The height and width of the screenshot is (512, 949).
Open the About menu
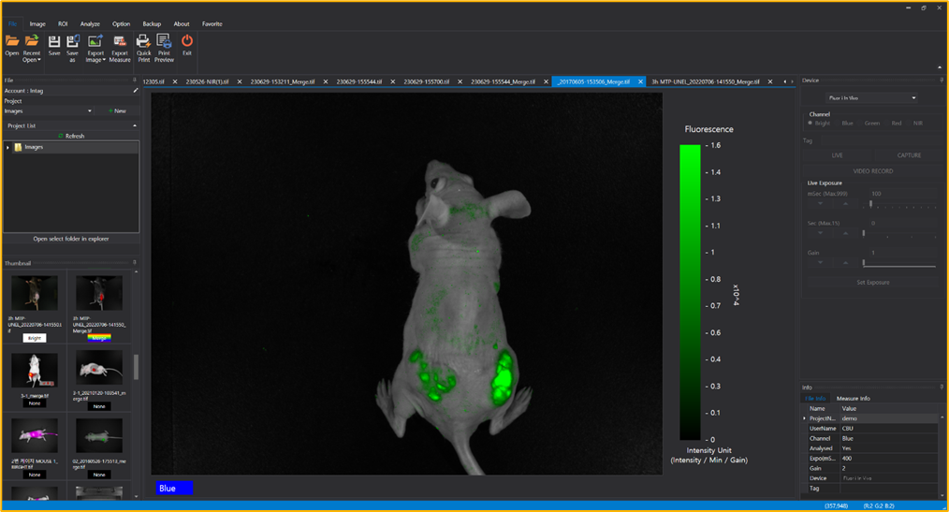pyautogui.click(x=182, y=24)
